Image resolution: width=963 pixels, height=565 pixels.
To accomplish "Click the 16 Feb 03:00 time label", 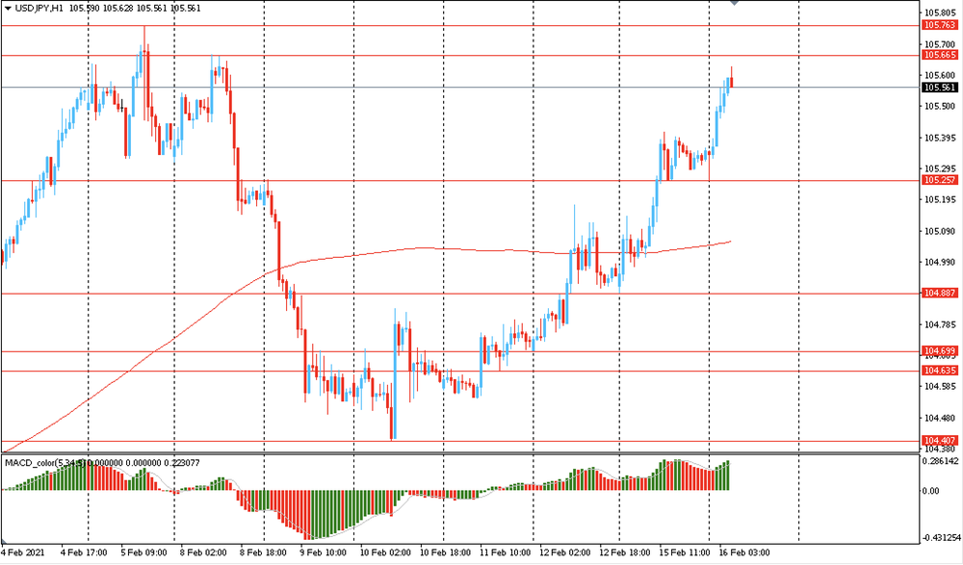I will tap(744, 552).
